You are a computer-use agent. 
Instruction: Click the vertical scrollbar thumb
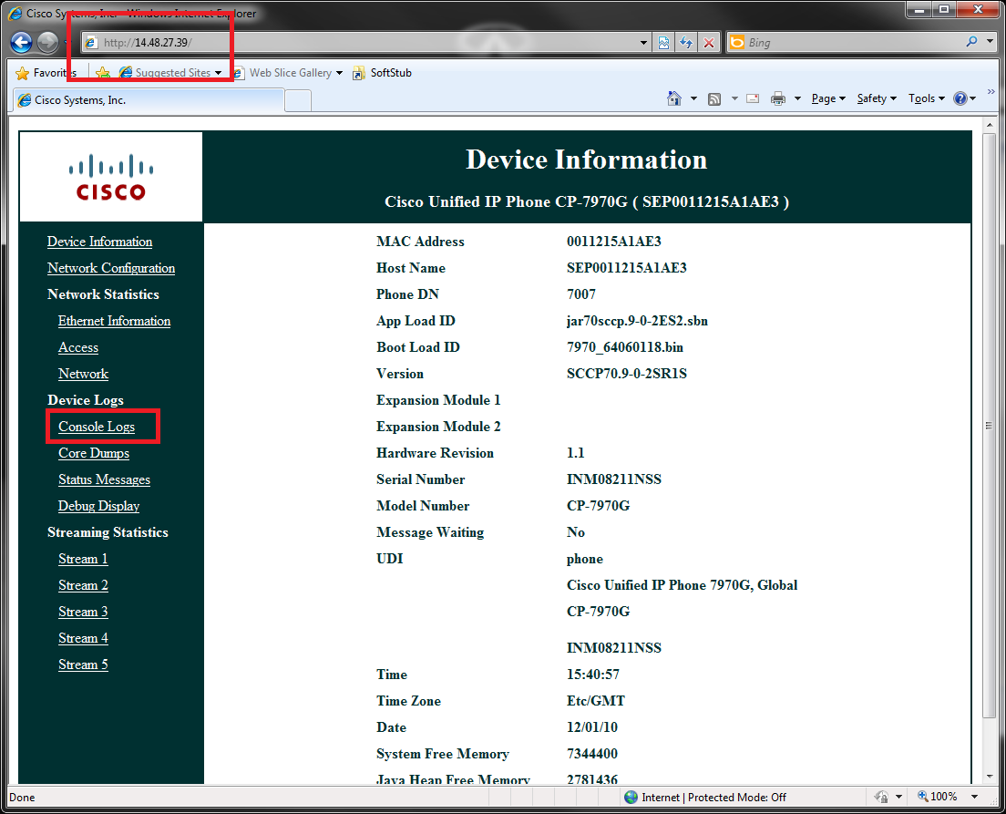(989, 425)
